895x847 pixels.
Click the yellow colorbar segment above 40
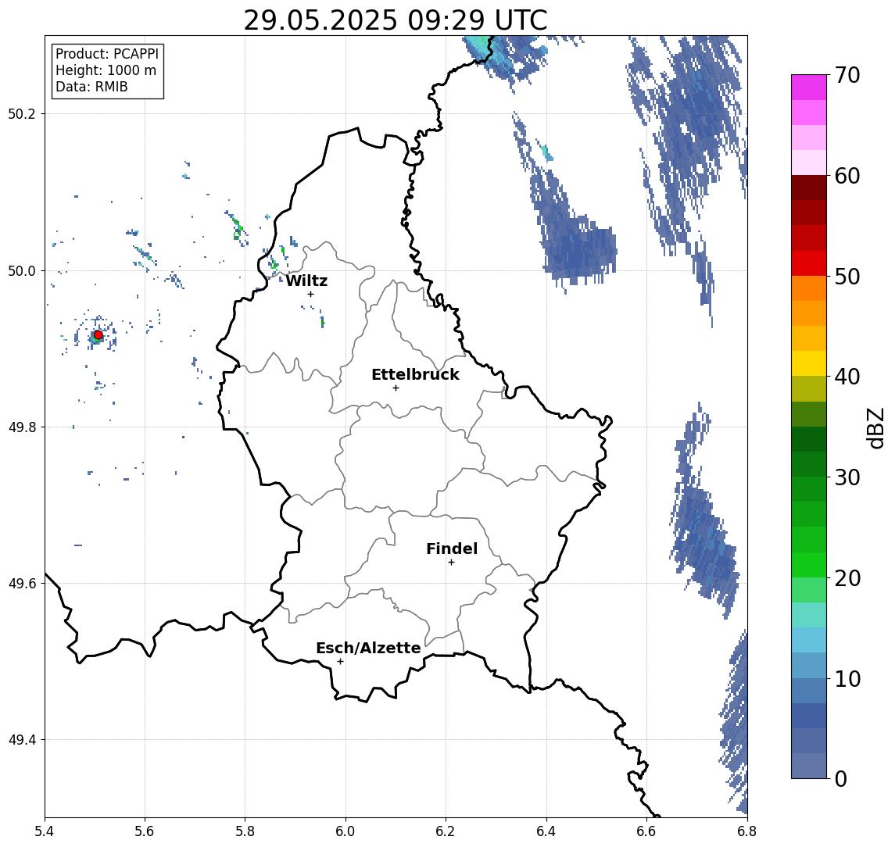809,363
